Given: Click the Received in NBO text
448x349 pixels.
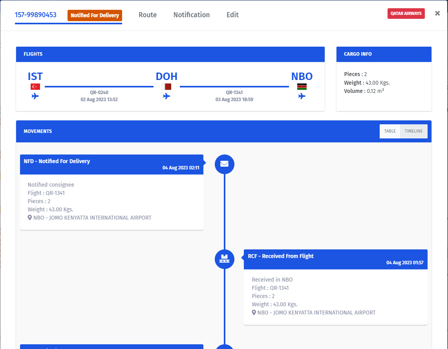Looking at the screenshot, I should click(x=272, y=280).
